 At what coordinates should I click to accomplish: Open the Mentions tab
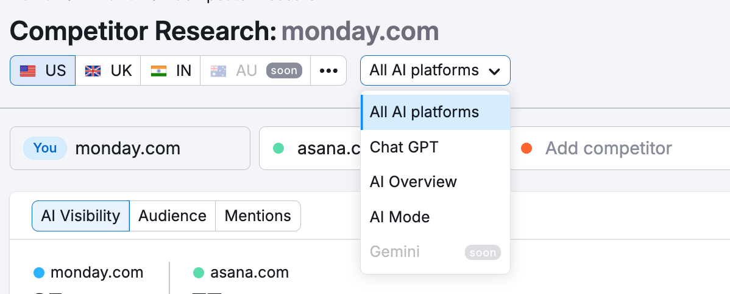point(258,216)
